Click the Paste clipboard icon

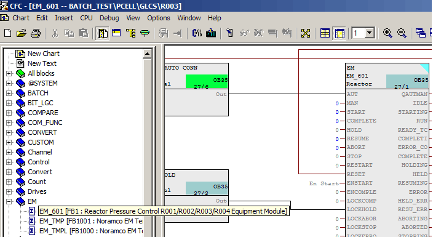click(84, 33)
